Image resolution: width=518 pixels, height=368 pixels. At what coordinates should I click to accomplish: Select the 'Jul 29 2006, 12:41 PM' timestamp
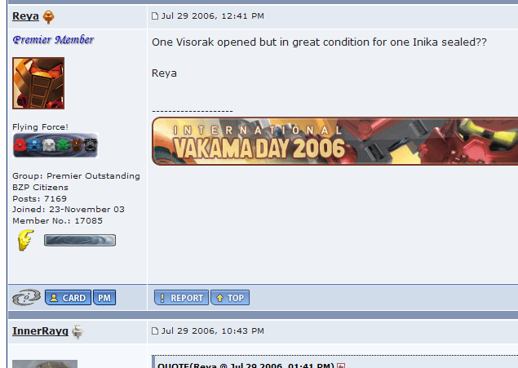click(x=213, y=16)
